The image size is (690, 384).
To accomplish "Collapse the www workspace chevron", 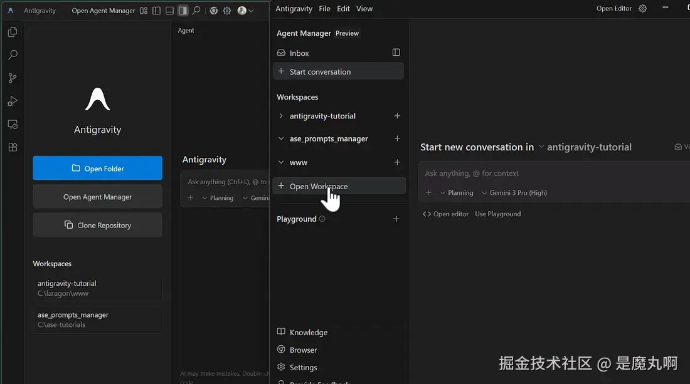I will 281,162.
